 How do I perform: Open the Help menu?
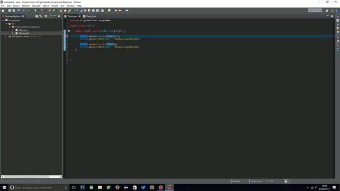[x=79, y=6]
